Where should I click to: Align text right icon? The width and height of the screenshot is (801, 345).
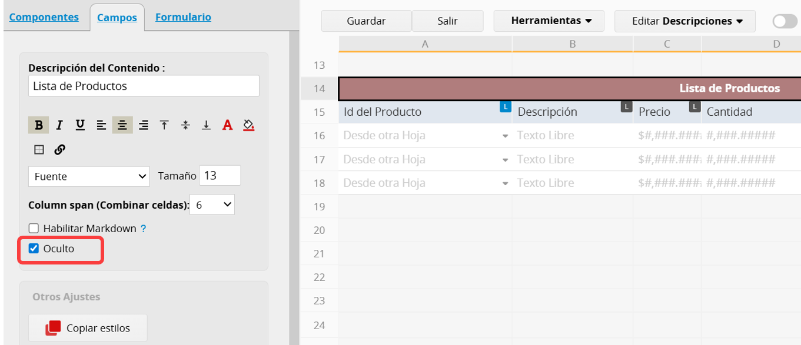point(144,125)
